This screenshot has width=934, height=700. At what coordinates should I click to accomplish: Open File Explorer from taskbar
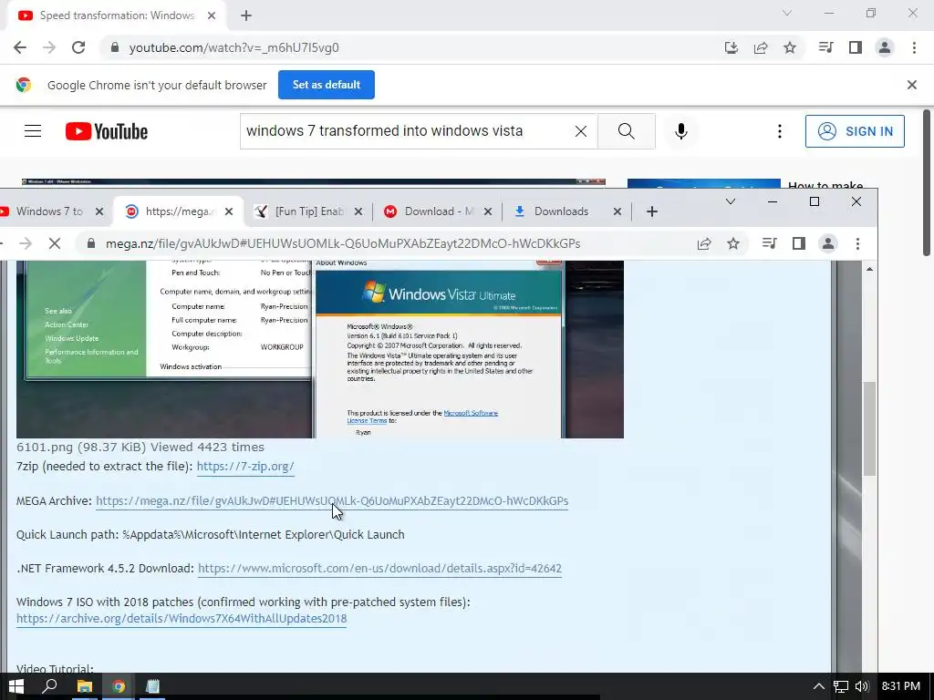85,686
